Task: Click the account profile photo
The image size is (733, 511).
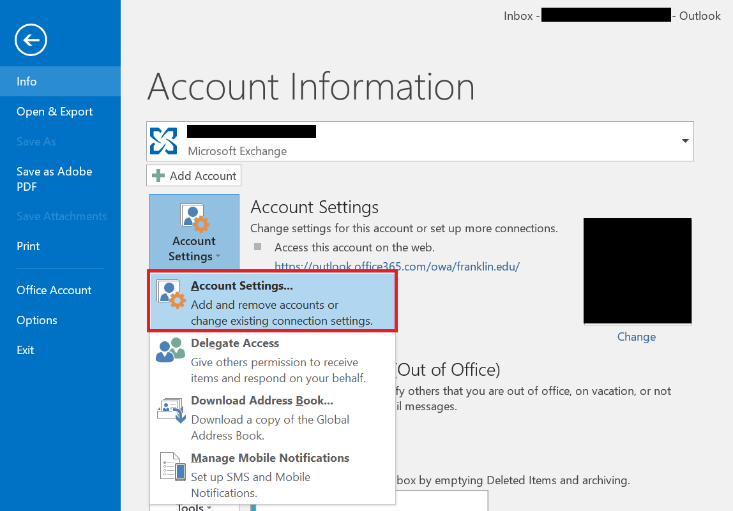Action: 638,271
